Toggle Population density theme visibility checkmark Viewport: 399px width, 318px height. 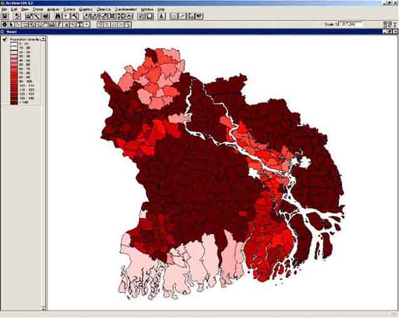tap(4, 38)
